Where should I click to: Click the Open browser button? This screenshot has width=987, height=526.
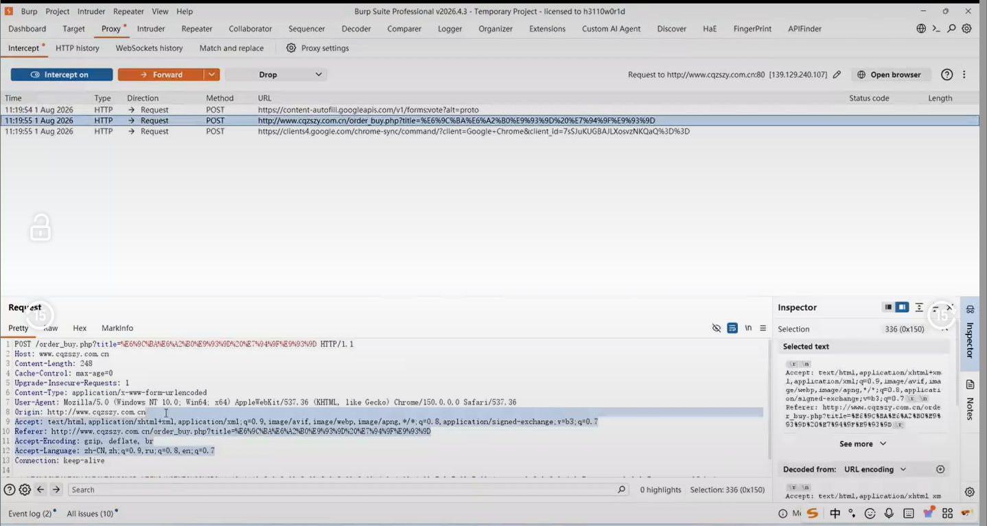click(890, 75)
